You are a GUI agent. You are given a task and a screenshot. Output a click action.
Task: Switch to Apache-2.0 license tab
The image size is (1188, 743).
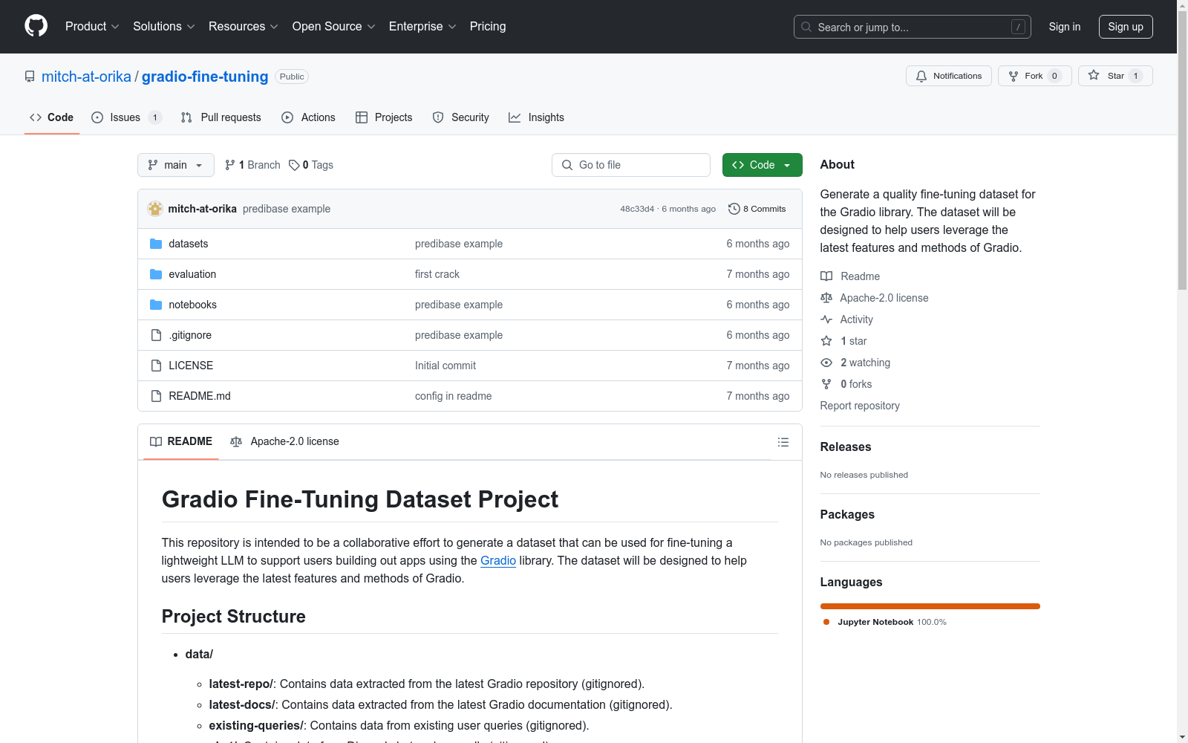pyautogui.click(x=284, y=442)
